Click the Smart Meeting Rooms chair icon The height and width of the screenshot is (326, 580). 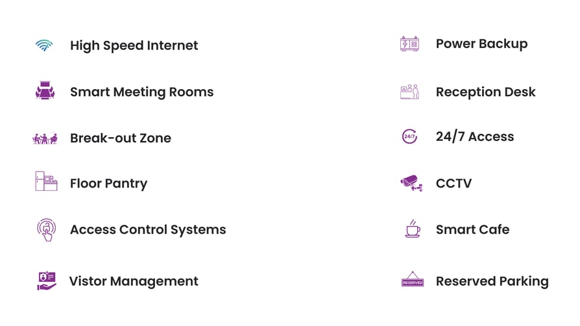pos(45,92)
